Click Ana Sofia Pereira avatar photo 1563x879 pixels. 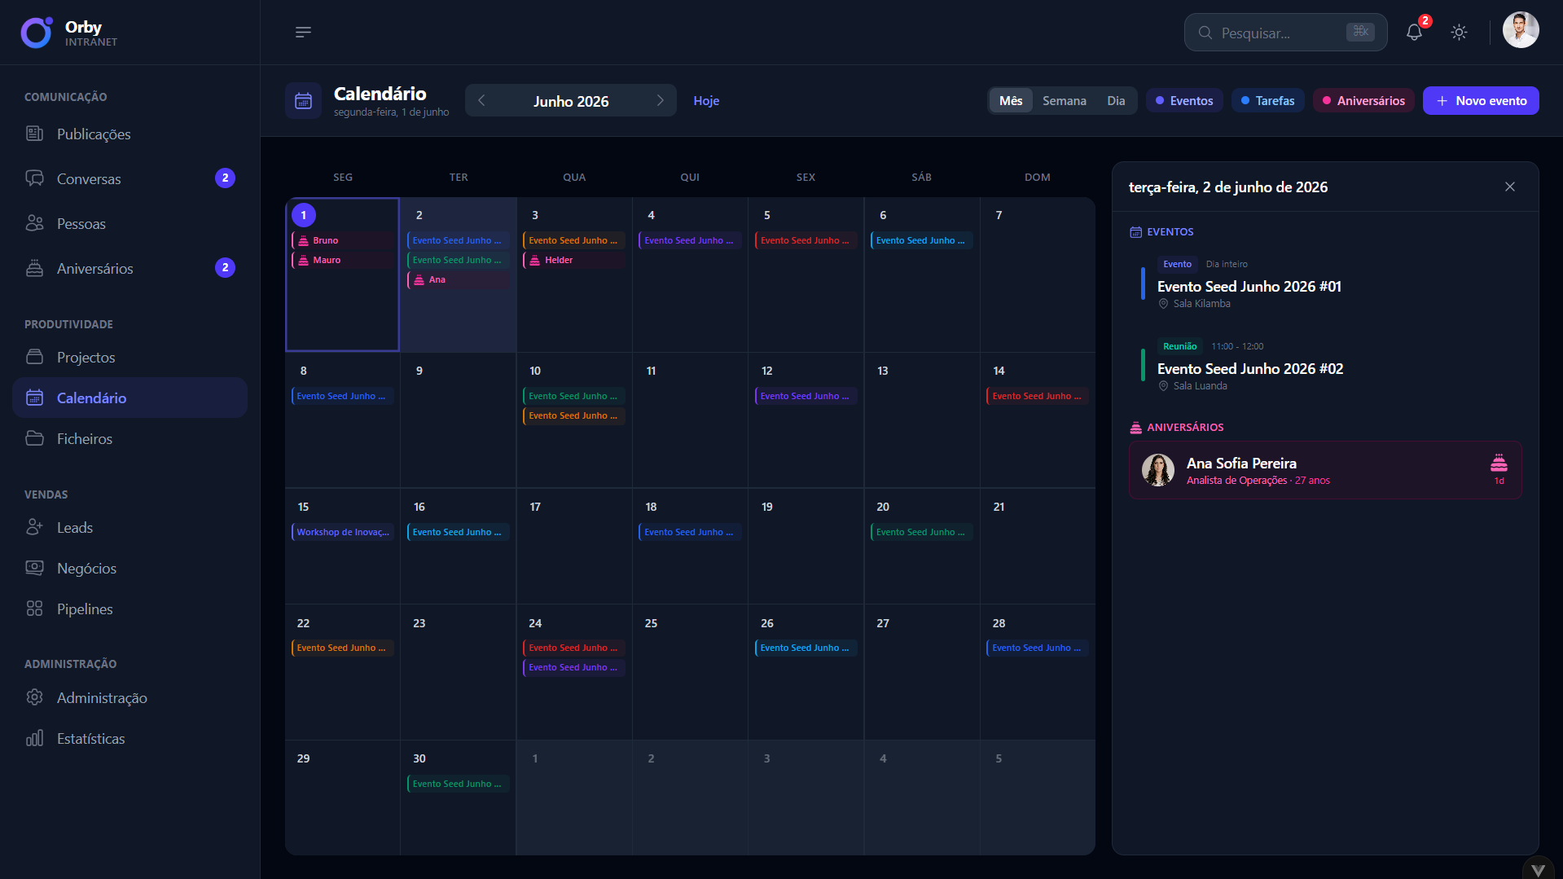pos(1157,470)
